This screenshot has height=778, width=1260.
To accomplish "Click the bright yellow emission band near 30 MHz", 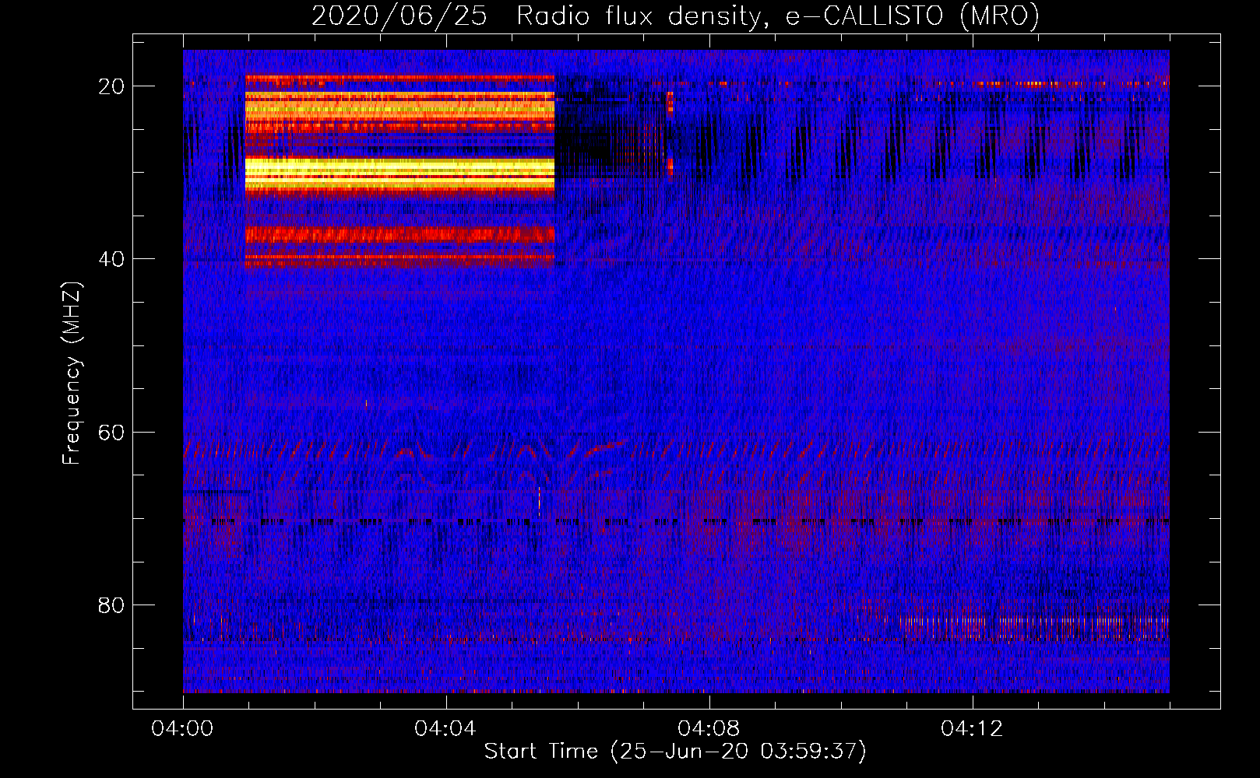I will tap(399, 173).
